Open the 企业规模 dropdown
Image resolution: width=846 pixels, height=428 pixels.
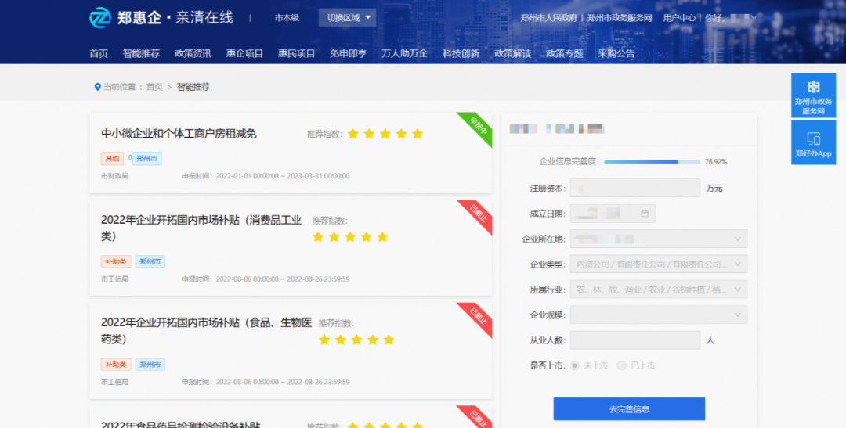658,315
